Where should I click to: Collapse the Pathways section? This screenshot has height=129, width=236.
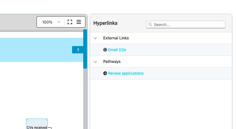point(95,62)
